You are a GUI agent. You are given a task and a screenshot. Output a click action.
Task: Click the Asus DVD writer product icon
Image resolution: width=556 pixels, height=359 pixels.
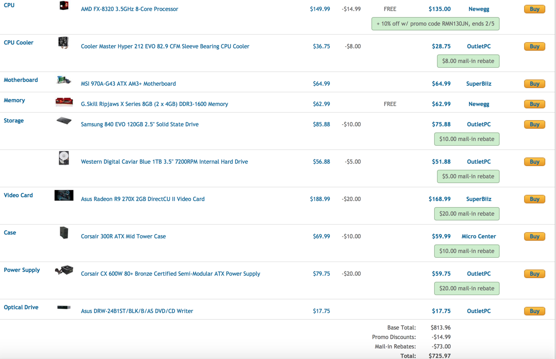(x=64, y=307)
